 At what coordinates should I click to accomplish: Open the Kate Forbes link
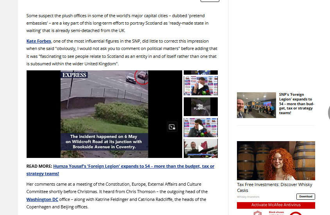39,41
